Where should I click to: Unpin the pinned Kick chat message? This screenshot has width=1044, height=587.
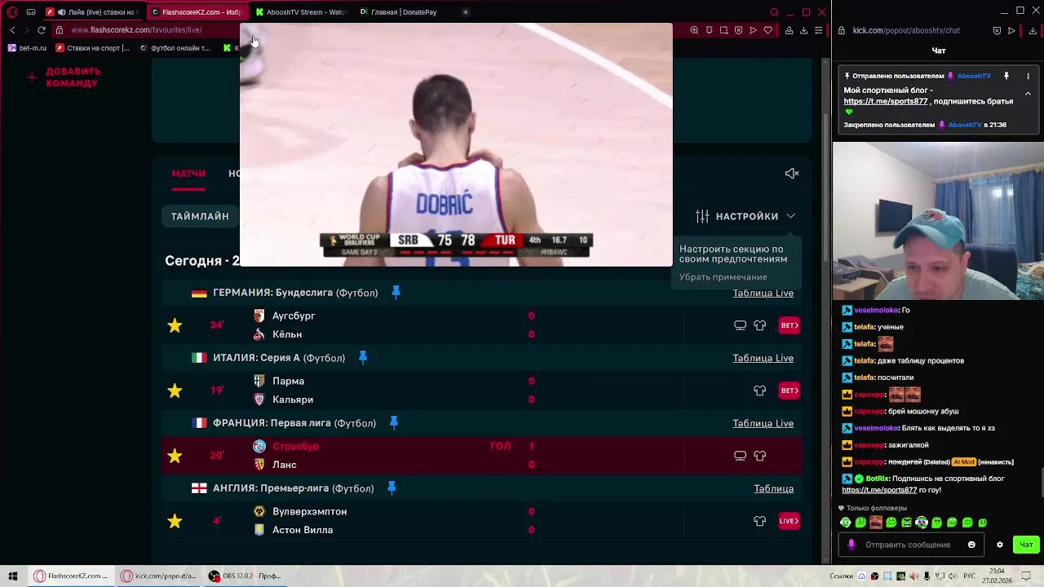[1006, 76]
